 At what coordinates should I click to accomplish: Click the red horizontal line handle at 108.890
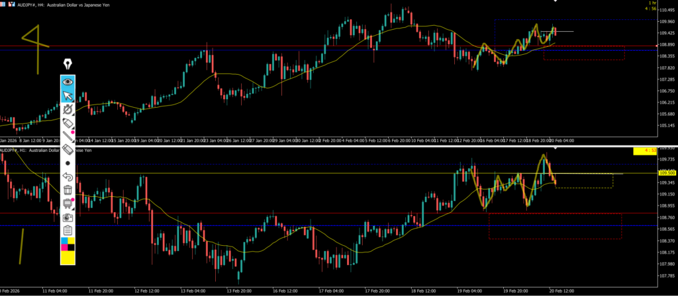tap(656, 45)
